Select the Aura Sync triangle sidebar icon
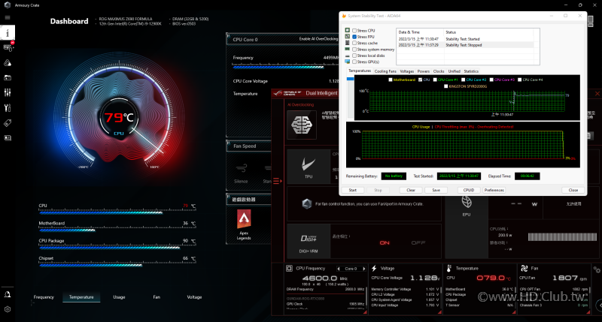The height and width of the screenshot is (322, 602). coord(8,63)
